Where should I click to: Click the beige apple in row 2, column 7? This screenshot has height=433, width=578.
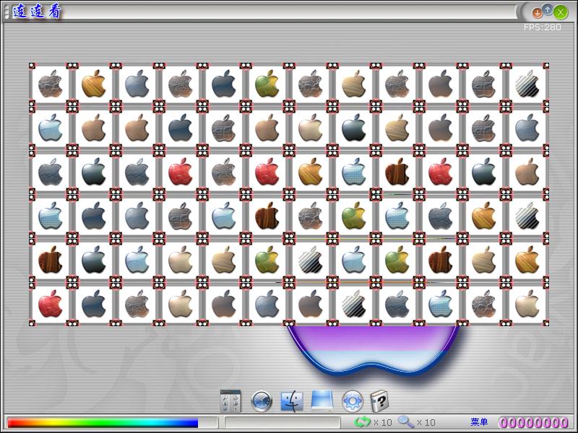(x=311, y=128)
